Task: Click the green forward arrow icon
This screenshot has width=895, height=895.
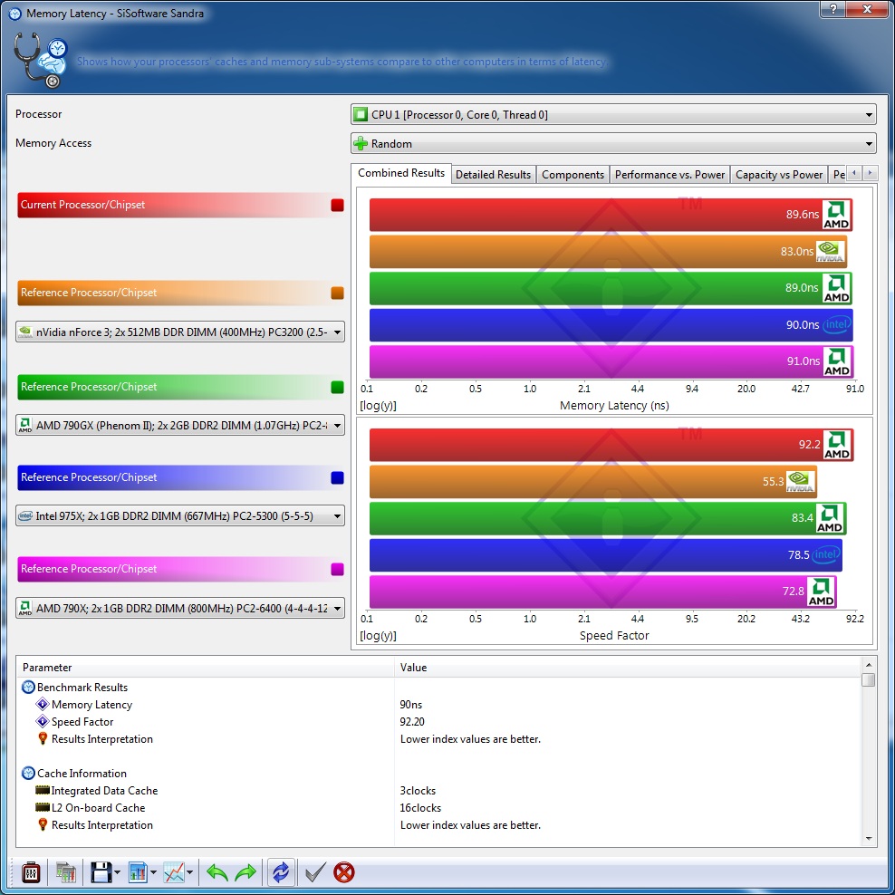Action: tap(246, 872)
